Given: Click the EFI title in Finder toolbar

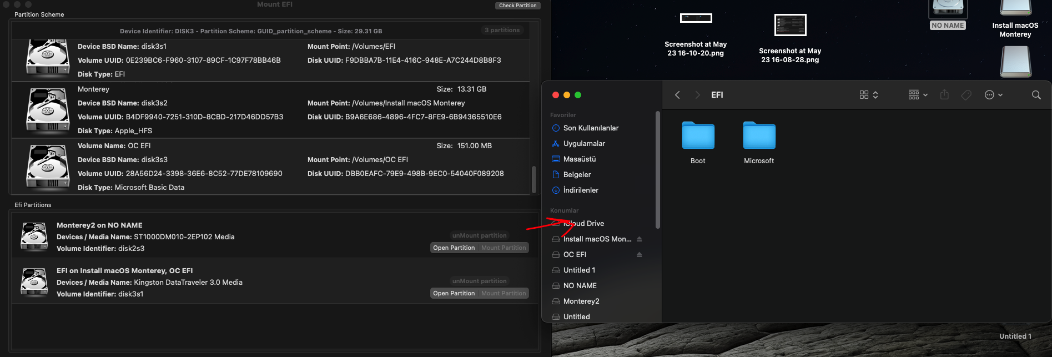Looking at the screenshot, I should pyautogui.click(x=717, y=95).
